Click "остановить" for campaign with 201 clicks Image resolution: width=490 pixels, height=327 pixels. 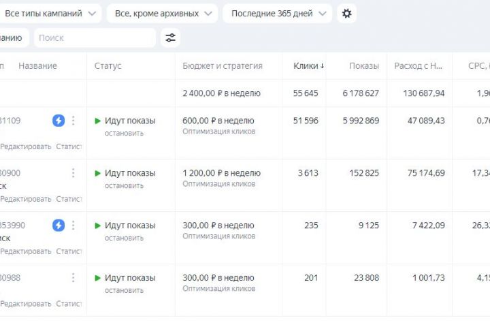click(124, 290)
